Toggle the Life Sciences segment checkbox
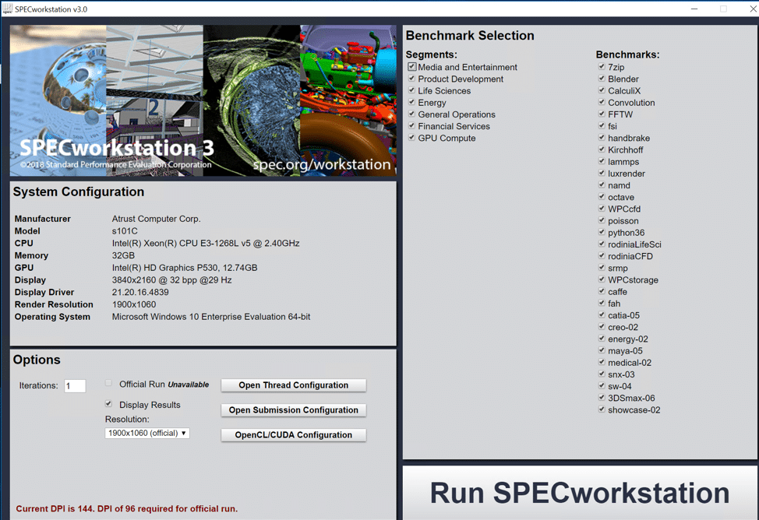 (411, 90)
